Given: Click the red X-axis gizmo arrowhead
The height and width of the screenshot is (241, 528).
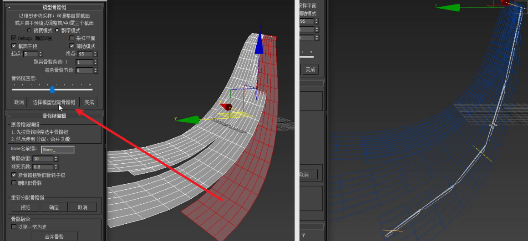Looking at the screenshot, I should (226, 107).
